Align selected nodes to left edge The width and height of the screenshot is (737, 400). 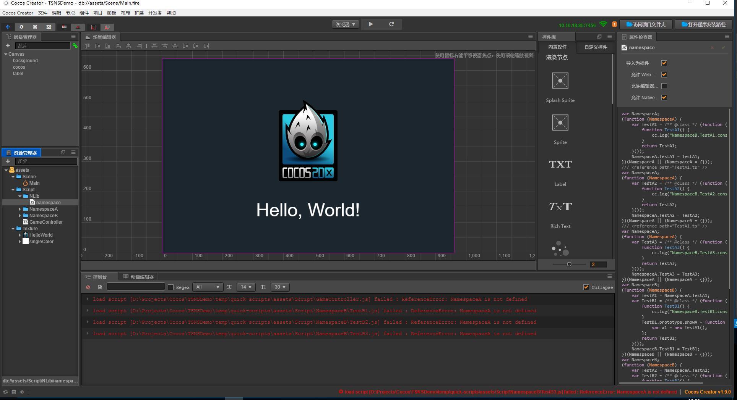(119, 46)
